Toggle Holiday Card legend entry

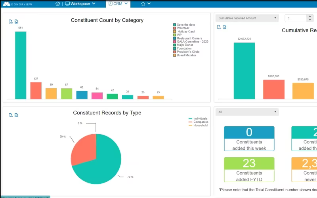[x=184, y=32]
